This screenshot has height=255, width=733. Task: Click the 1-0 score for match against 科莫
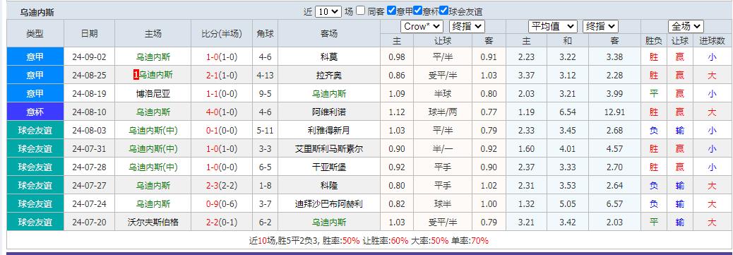[213, 57]
